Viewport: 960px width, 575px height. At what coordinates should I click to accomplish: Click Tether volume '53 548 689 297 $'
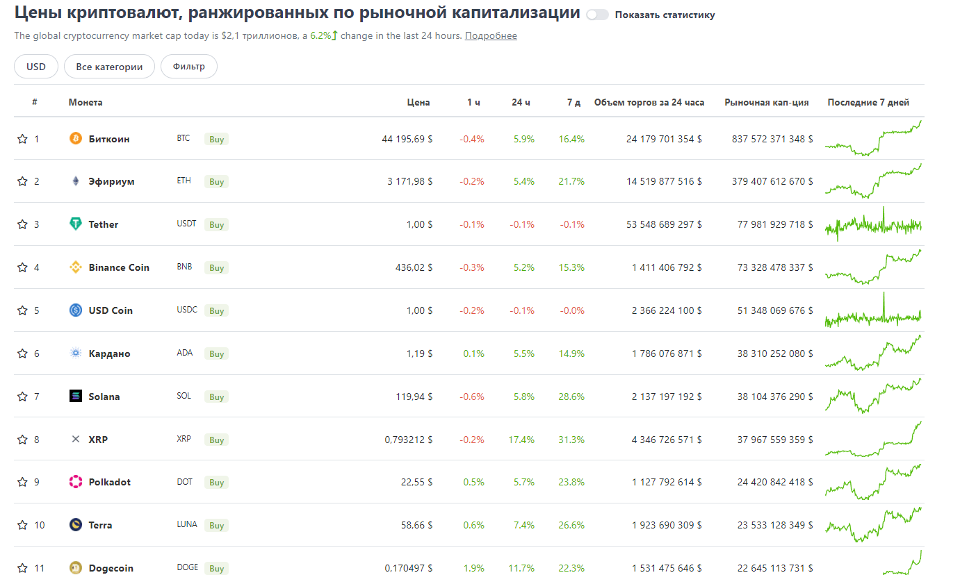coord(664,224)
